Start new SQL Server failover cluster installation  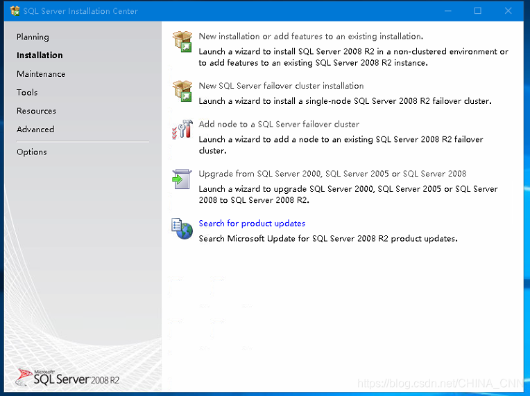click(281, 86)
